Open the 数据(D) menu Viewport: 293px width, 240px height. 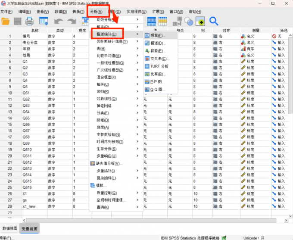pos(61,12)
